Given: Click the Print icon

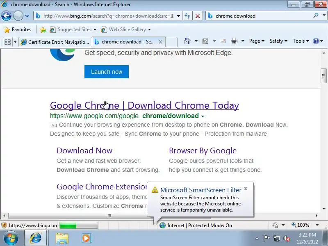Looking at the screenshot, I should click(x=234, y=41).
